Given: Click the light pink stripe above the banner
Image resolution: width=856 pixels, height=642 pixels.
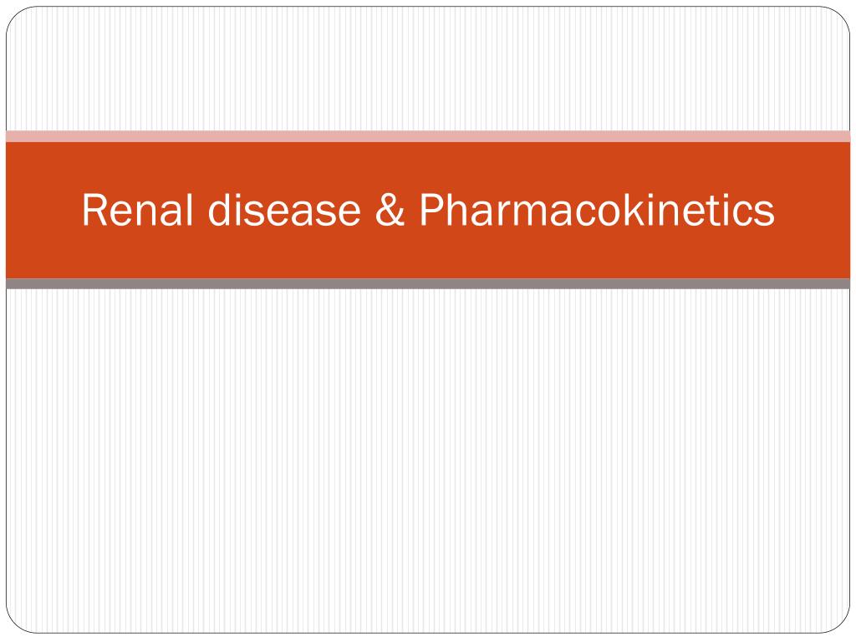Looking at the screenshot, I should pos(428,136).
